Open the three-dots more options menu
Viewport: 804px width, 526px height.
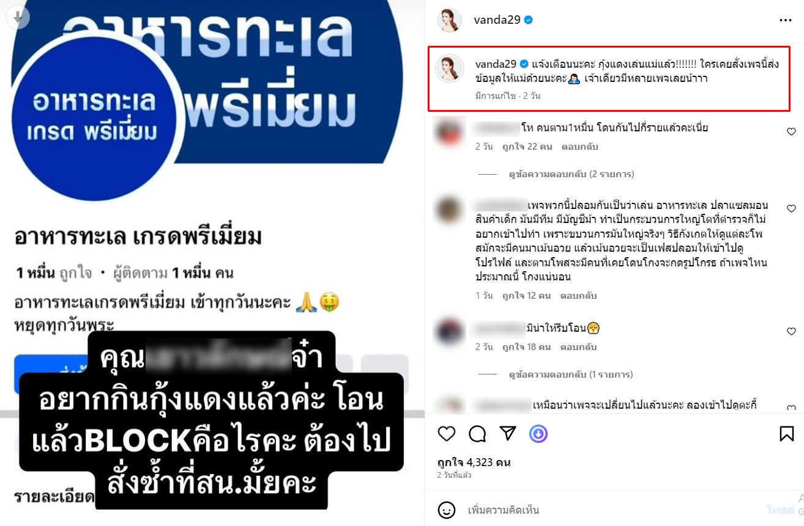pos(786,20)
